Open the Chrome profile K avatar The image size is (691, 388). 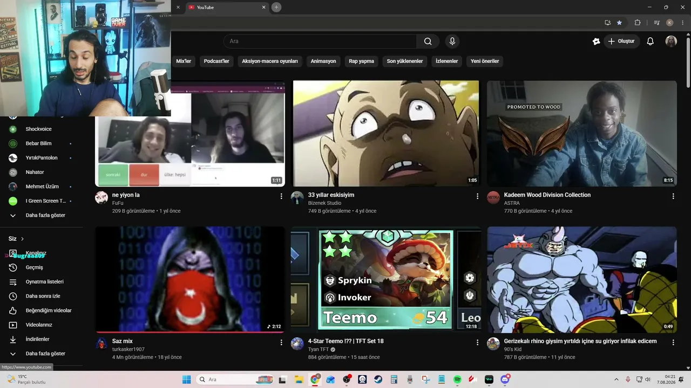click(x=670, y=23)
